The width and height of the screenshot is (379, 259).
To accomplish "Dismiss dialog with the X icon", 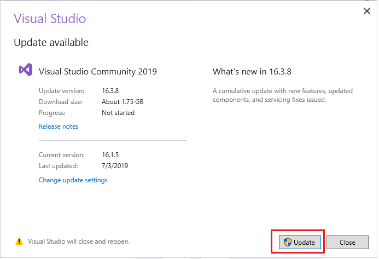I will 367,11.
